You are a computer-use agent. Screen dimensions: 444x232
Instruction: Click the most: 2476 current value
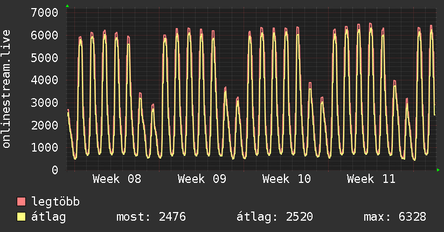[151, 217]
